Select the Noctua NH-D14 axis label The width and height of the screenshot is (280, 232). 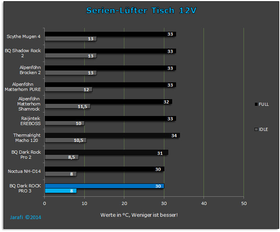coord(24,171)
